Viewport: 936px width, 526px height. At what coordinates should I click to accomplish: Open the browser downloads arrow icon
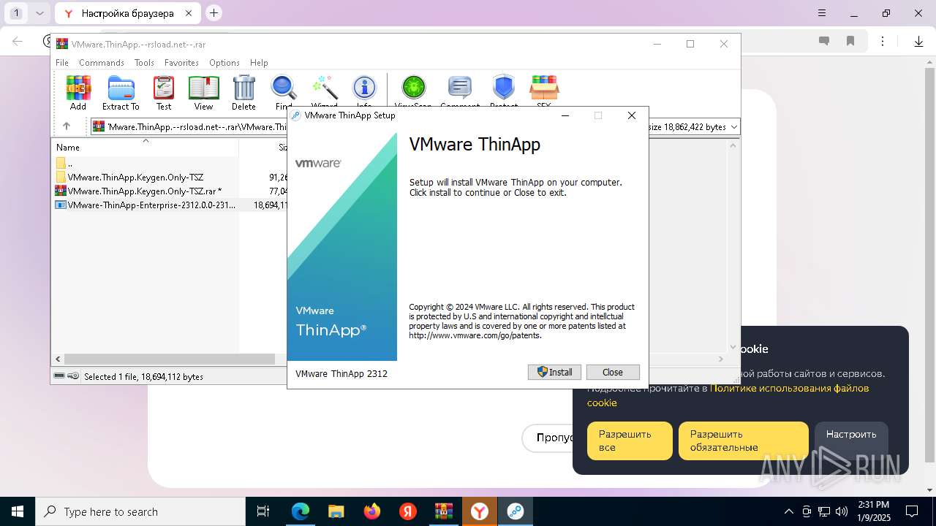pyautogui.click(x=918, y=42)
